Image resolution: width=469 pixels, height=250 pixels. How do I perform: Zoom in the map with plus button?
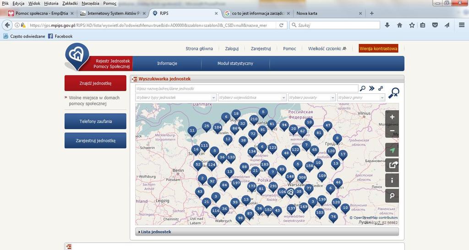(392, 117)
